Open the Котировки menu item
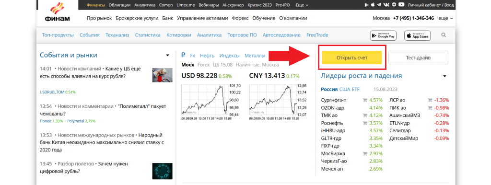Image resolution: width=491 pixels, height=185 pixels. click(x=178, y=35)
